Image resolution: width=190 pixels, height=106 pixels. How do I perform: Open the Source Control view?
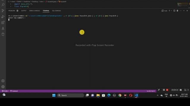[3, 11]
